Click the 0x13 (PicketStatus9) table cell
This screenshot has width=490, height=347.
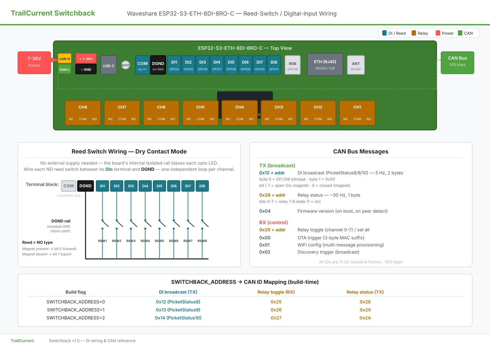tap(178, 310)
